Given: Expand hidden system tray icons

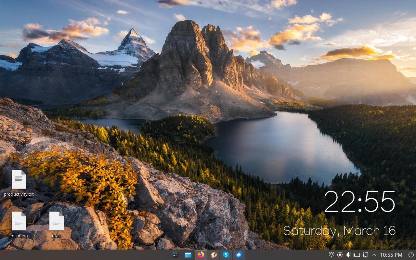Looking at the screenshot, I should click(x=374, y=255).
